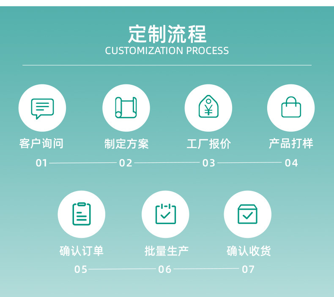The image size is (334, 297).
Task: Click step number 04
Action: click(291, 163)
